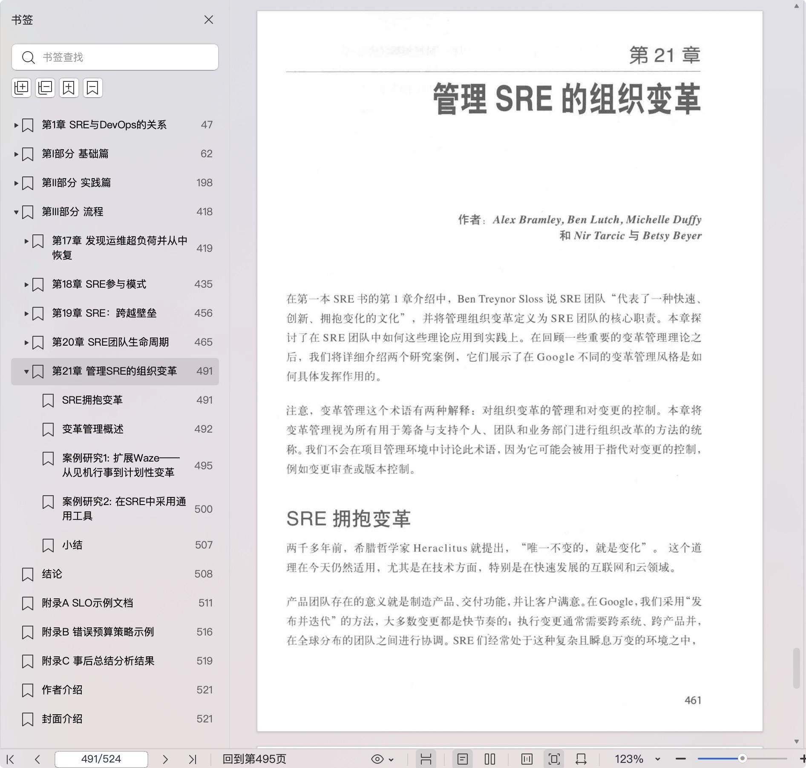This screenshot has height=768, width=806.
Task: Click the remove bookmark icon
Action: (x=93, y=88)
